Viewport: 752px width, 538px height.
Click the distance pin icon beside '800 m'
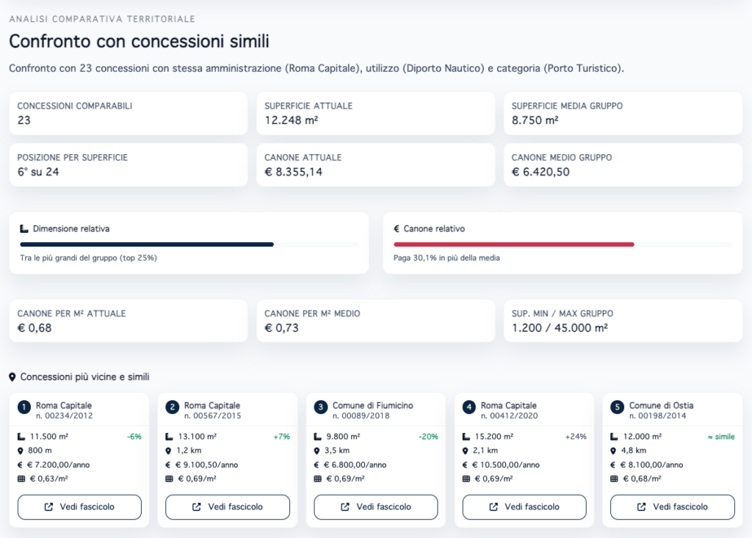coord(21,451)
